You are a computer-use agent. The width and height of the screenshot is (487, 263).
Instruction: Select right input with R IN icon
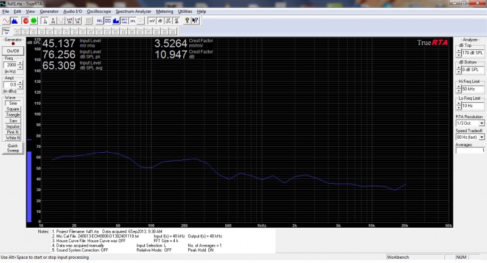53,21
